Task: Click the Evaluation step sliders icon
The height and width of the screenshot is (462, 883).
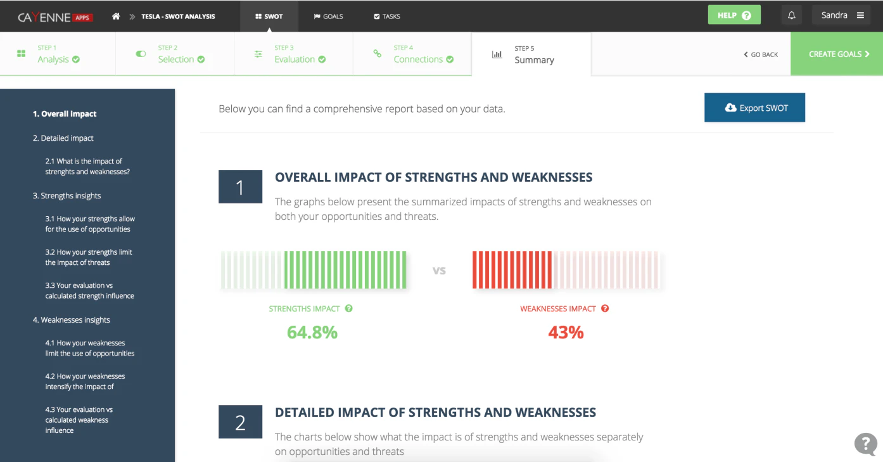Action: (258, 54)
